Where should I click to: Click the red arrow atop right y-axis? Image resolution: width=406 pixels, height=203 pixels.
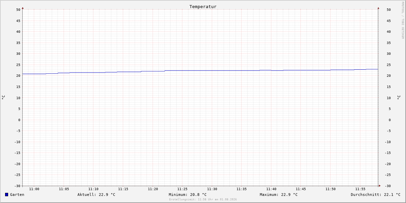point(378,8)
